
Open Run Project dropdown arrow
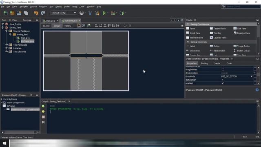(x=108, y=13)
